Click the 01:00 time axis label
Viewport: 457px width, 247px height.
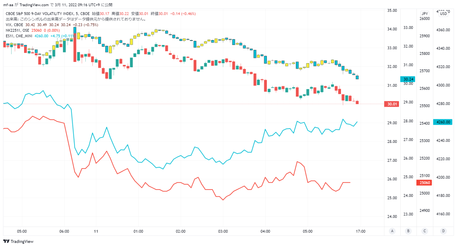138,231
